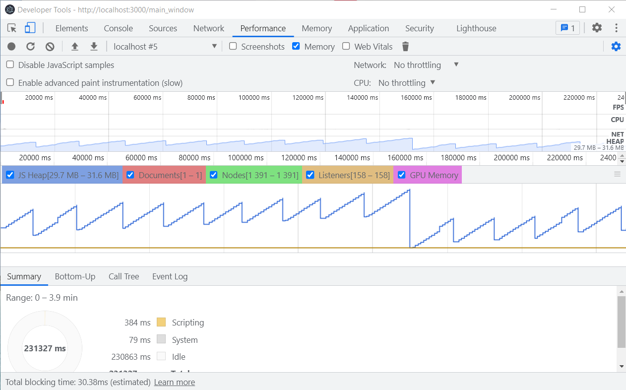Open the localhost #5 profile selector
Viewport: 626px width, 390px height.
pyautogui.click(x=164, y=46)
